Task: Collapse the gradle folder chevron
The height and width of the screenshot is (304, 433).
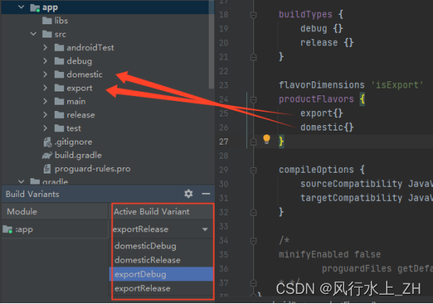Action: (21, 181)
